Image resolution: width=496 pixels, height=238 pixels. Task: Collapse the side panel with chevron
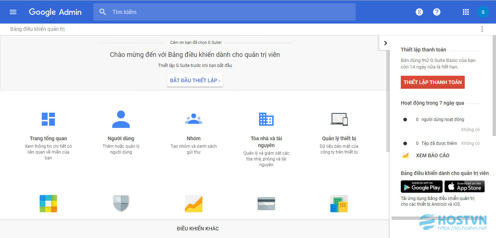[x=385, y=43]
